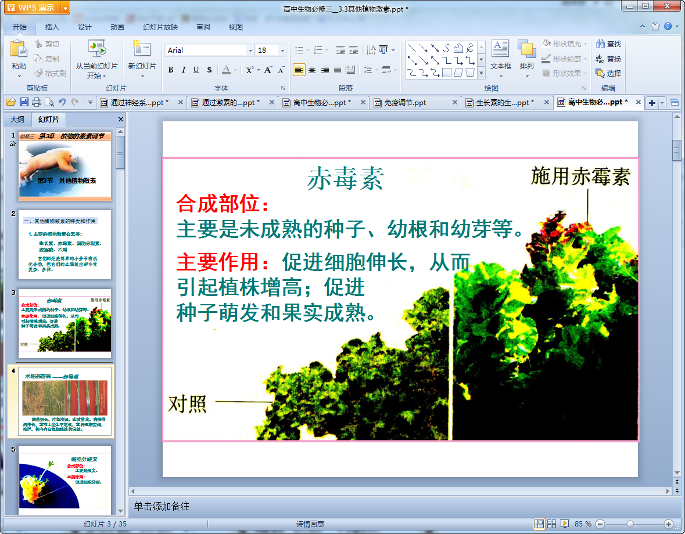This screenshot has width=685, height=534.
Task: Enable left text alignment
Action: (299, 70)
